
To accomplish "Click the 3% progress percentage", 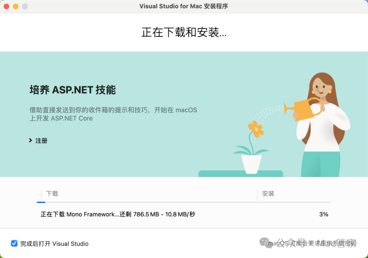I will (324, 214).
